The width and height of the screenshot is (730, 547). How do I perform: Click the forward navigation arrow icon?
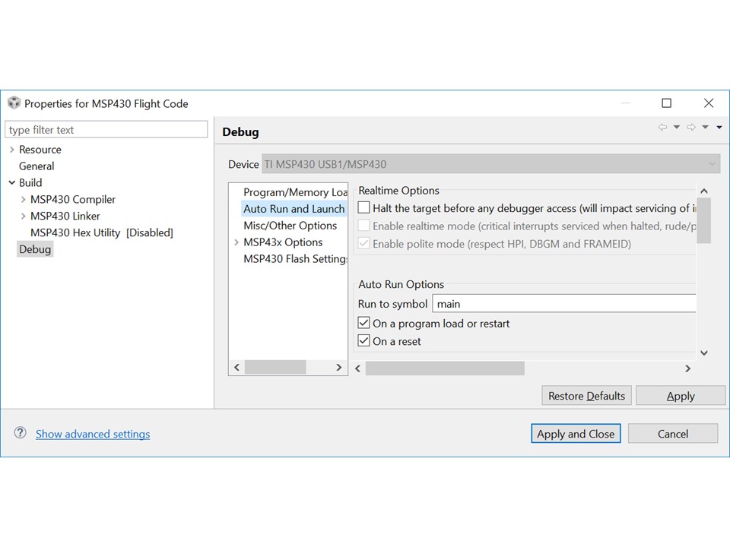coord(690,128)
